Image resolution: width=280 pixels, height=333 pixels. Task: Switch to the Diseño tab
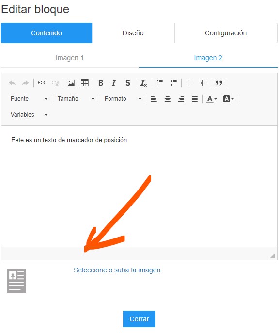(133, 33)
